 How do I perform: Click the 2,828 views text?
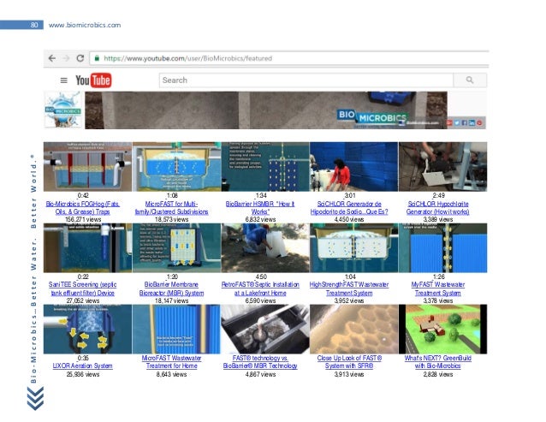[438, 374]
